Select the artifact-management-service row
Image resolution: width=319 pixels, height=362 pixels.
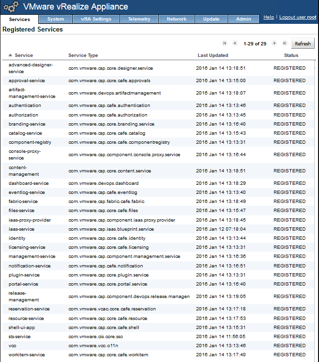pos(158,93)
